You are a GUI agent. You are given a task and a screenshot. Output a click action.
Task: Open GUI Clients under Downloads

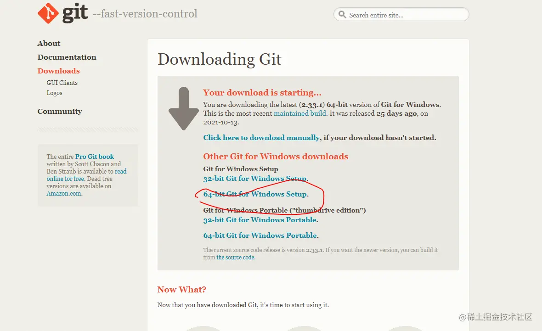click(62, 83)
